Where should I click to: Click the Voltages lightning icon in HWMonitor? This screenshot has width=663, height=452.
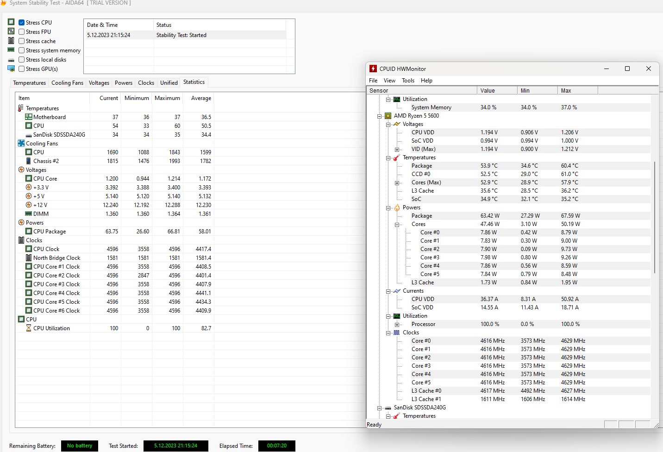pos(397,124)
